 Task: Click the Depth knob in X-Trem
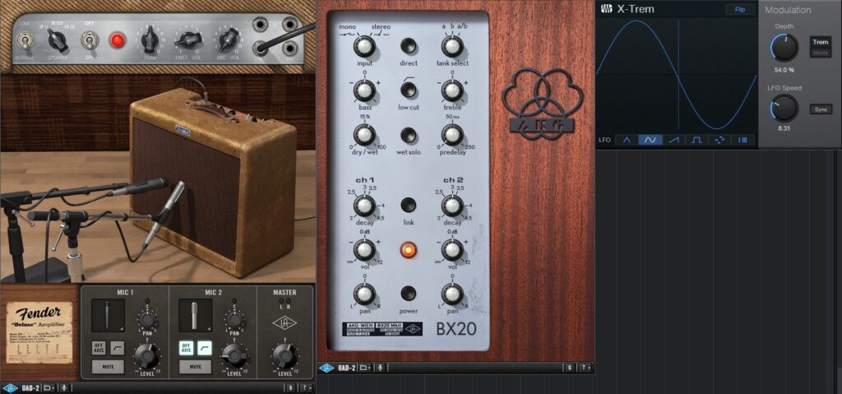[x=784, y=48]
